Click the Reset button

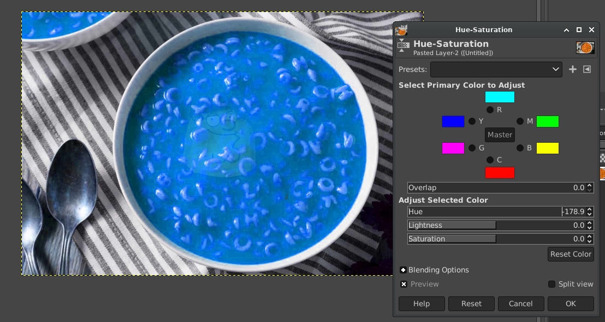471,303
